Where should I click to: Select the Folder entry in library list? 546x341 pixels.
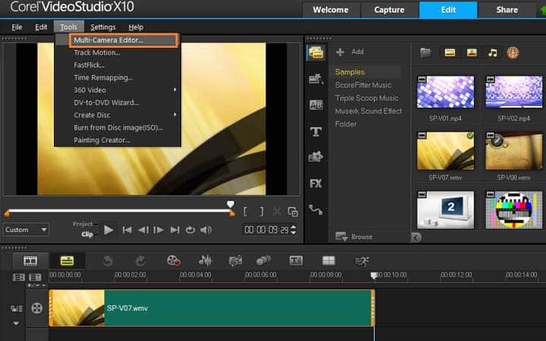(x=346, y=124)
